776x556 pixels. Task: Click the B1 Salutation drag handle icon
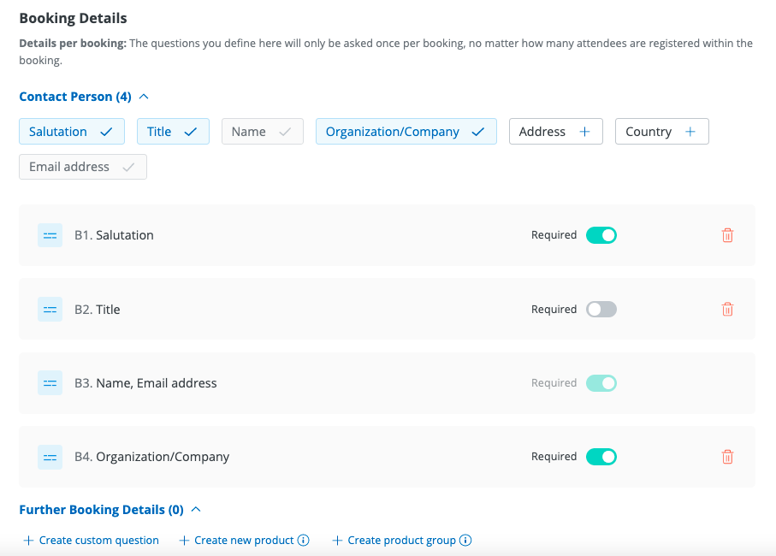tap(50, 235)
